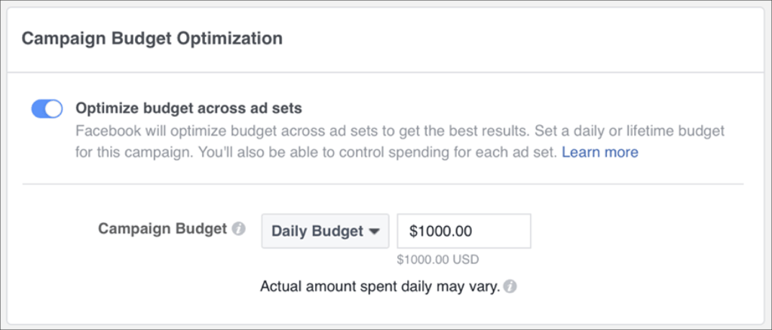Click the 'Campaign Budget' field label

tap(163, 229)
